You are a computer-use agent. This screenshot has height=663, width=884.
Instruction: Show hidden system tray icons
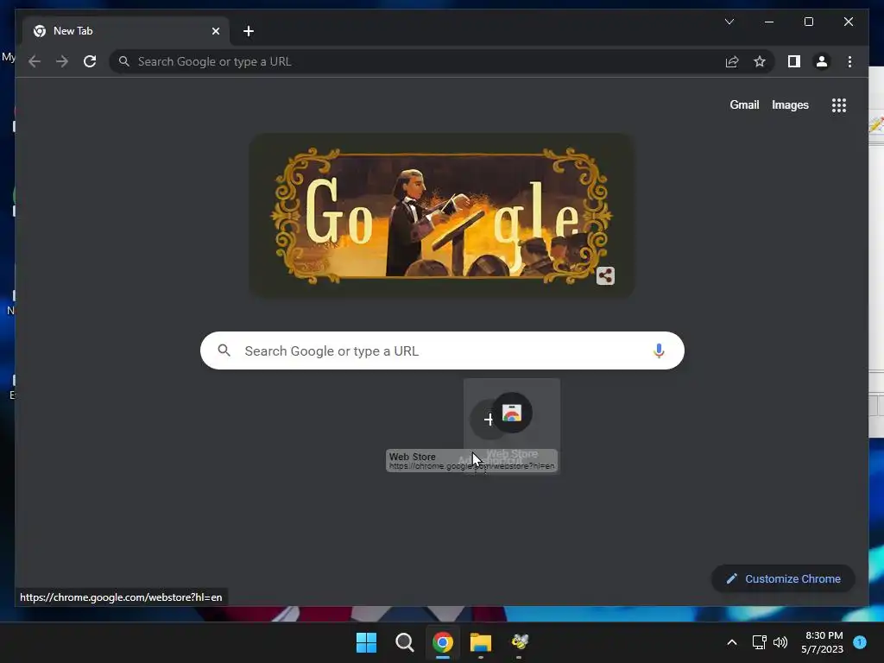732,642
